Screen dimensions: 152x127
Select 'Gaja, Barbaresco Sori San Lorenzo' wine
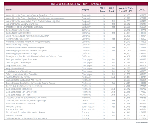21,92
